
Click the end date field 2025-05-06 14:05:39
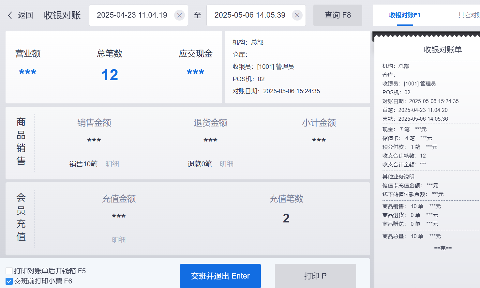coord(256,15)
